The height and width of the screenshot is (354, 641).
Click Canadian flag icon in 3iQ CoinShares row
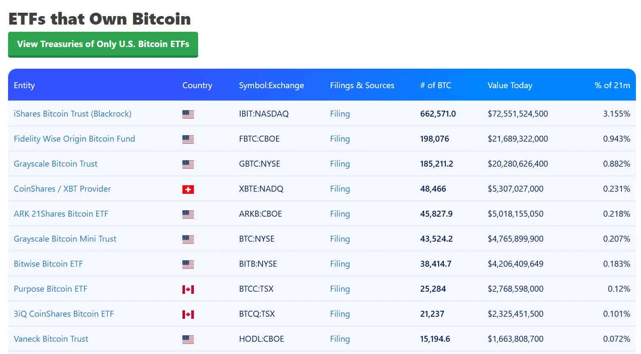[188, 314]
